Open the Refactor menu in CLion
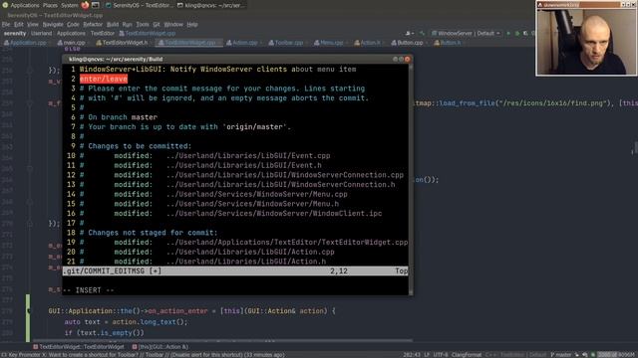 tap(93, 24)
